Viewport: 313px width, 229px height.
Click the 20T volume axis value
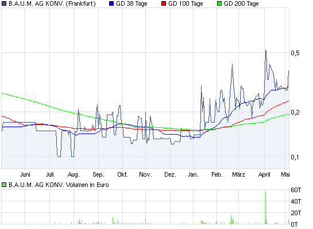[296, 213]
